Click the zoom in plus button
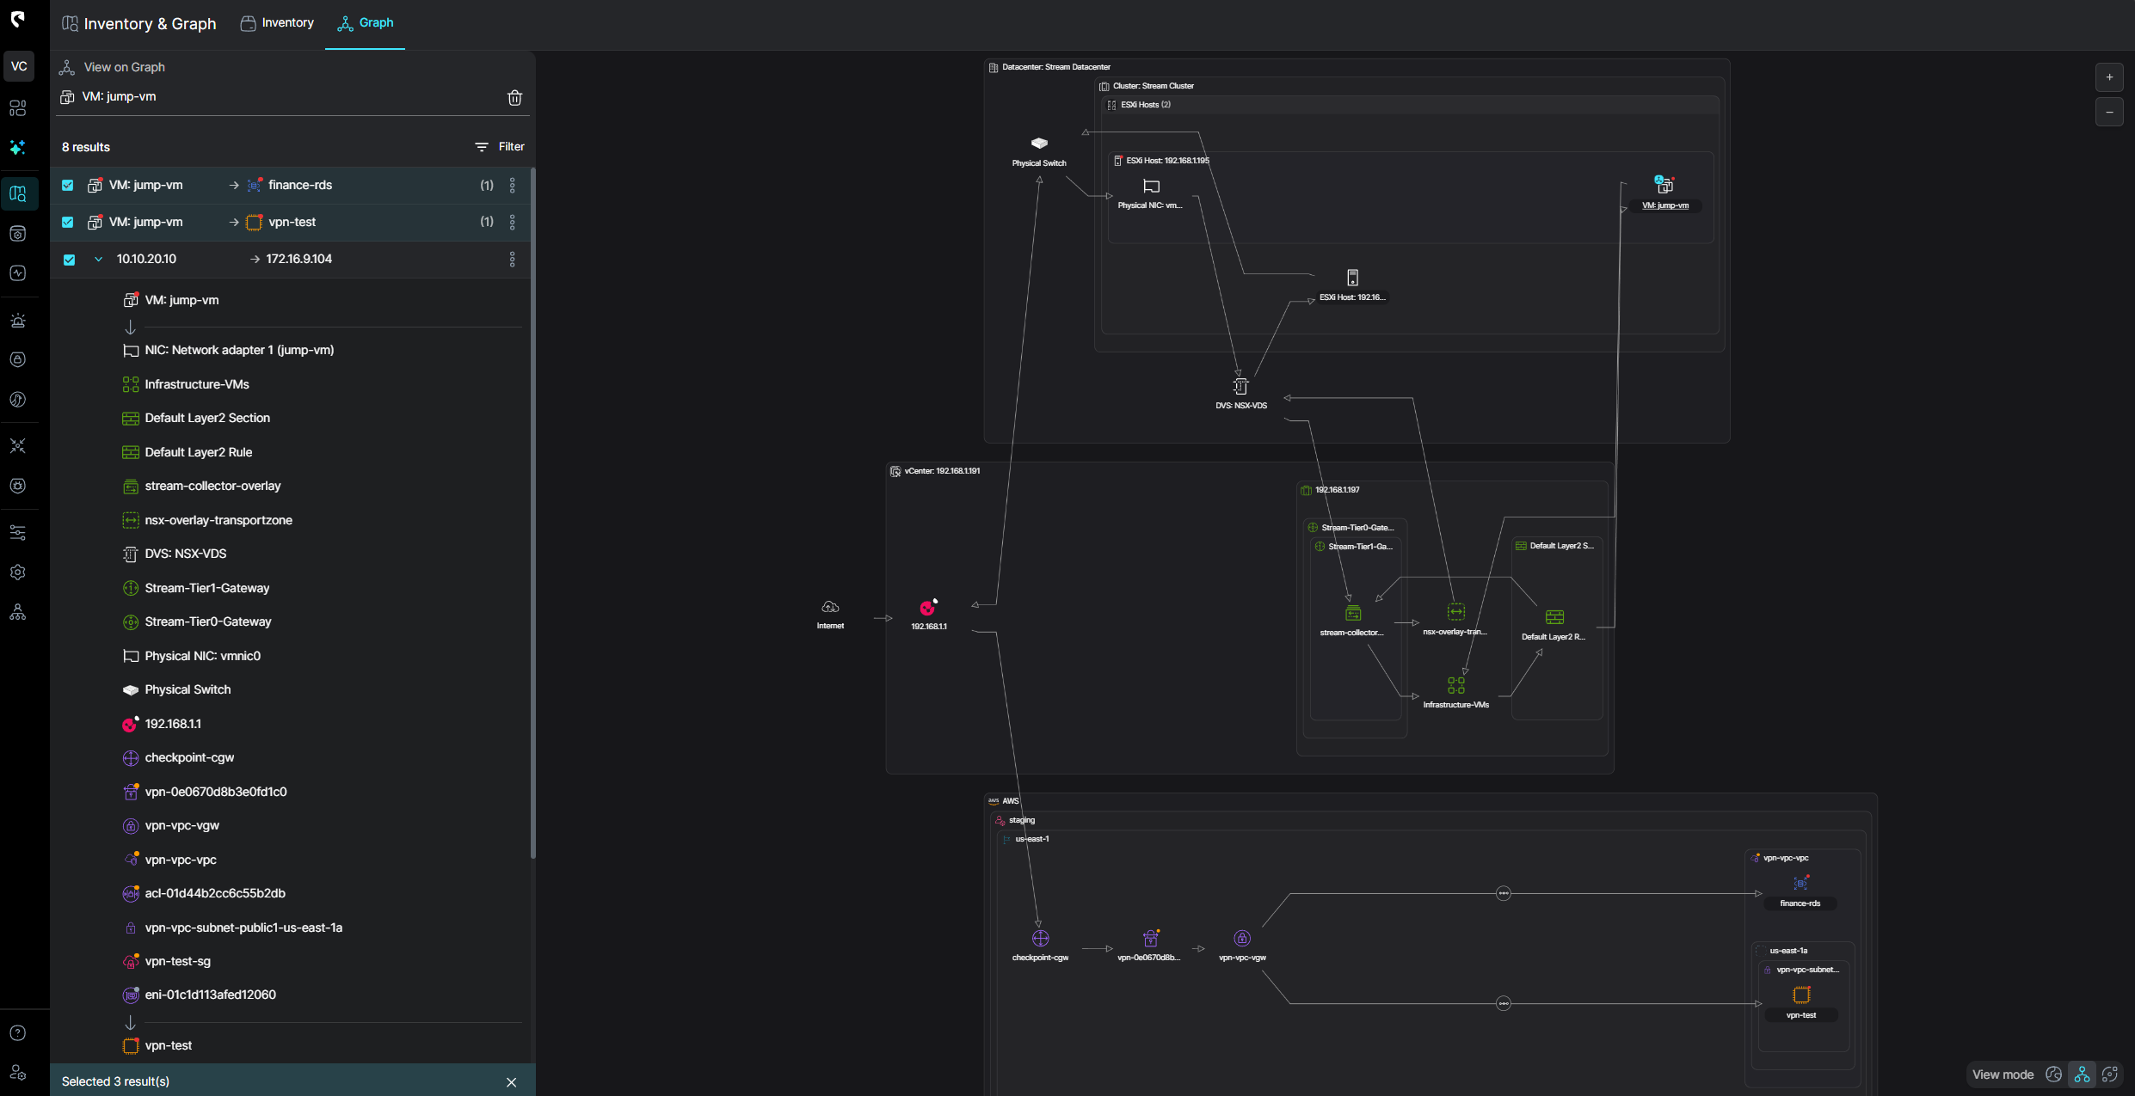Image resolution: width=2135 pixels, height=1096 pixels. 2109,77
